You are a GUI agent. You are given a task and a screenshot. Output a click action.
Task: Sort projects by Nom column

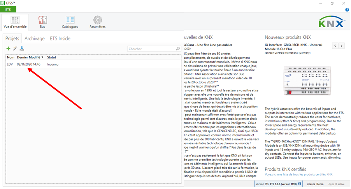coord(11,58)
